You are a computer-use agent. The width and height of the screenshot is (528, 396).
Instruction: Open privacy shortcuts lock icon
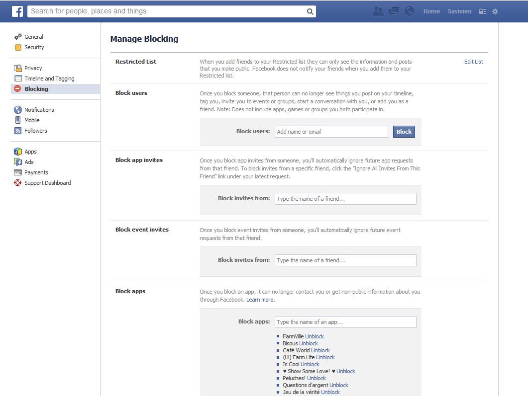click(482, 11)
